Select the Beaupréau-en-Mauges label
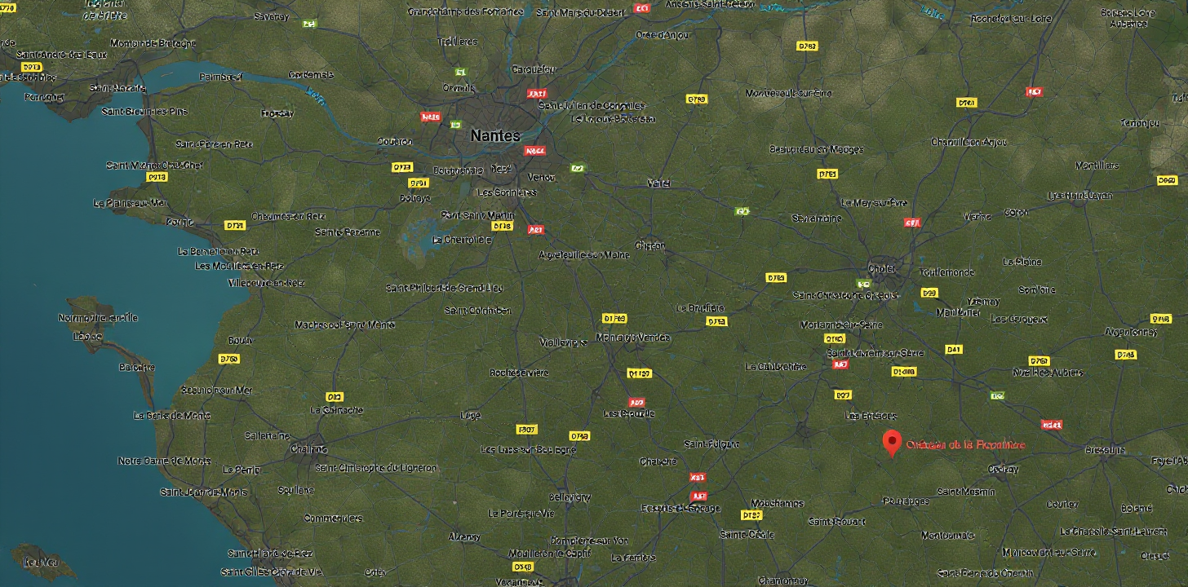Viewport: 1188px width, 587px height. (x=816, y=149)
